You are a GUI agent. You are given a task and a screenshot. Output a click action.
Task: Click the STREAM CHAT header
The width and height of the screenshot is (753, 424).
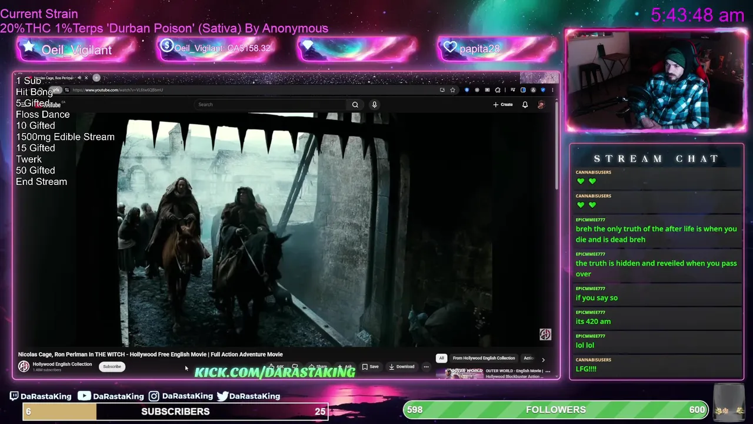657,158
